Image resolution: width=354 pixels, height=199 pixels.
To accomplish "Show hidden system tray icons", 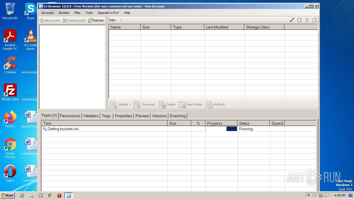I will tap(308, 195).
